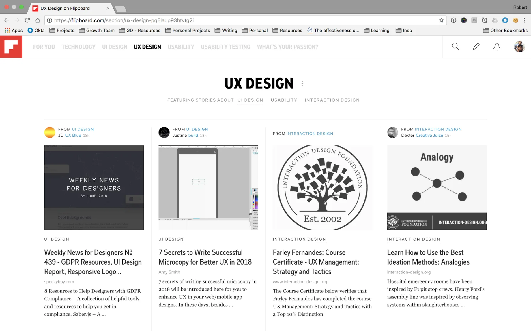Image resolution: width=531 pixels, height=331 pixels.
Task: Switch to the USABILITY TESTING tab
Action: click(226, 47)
